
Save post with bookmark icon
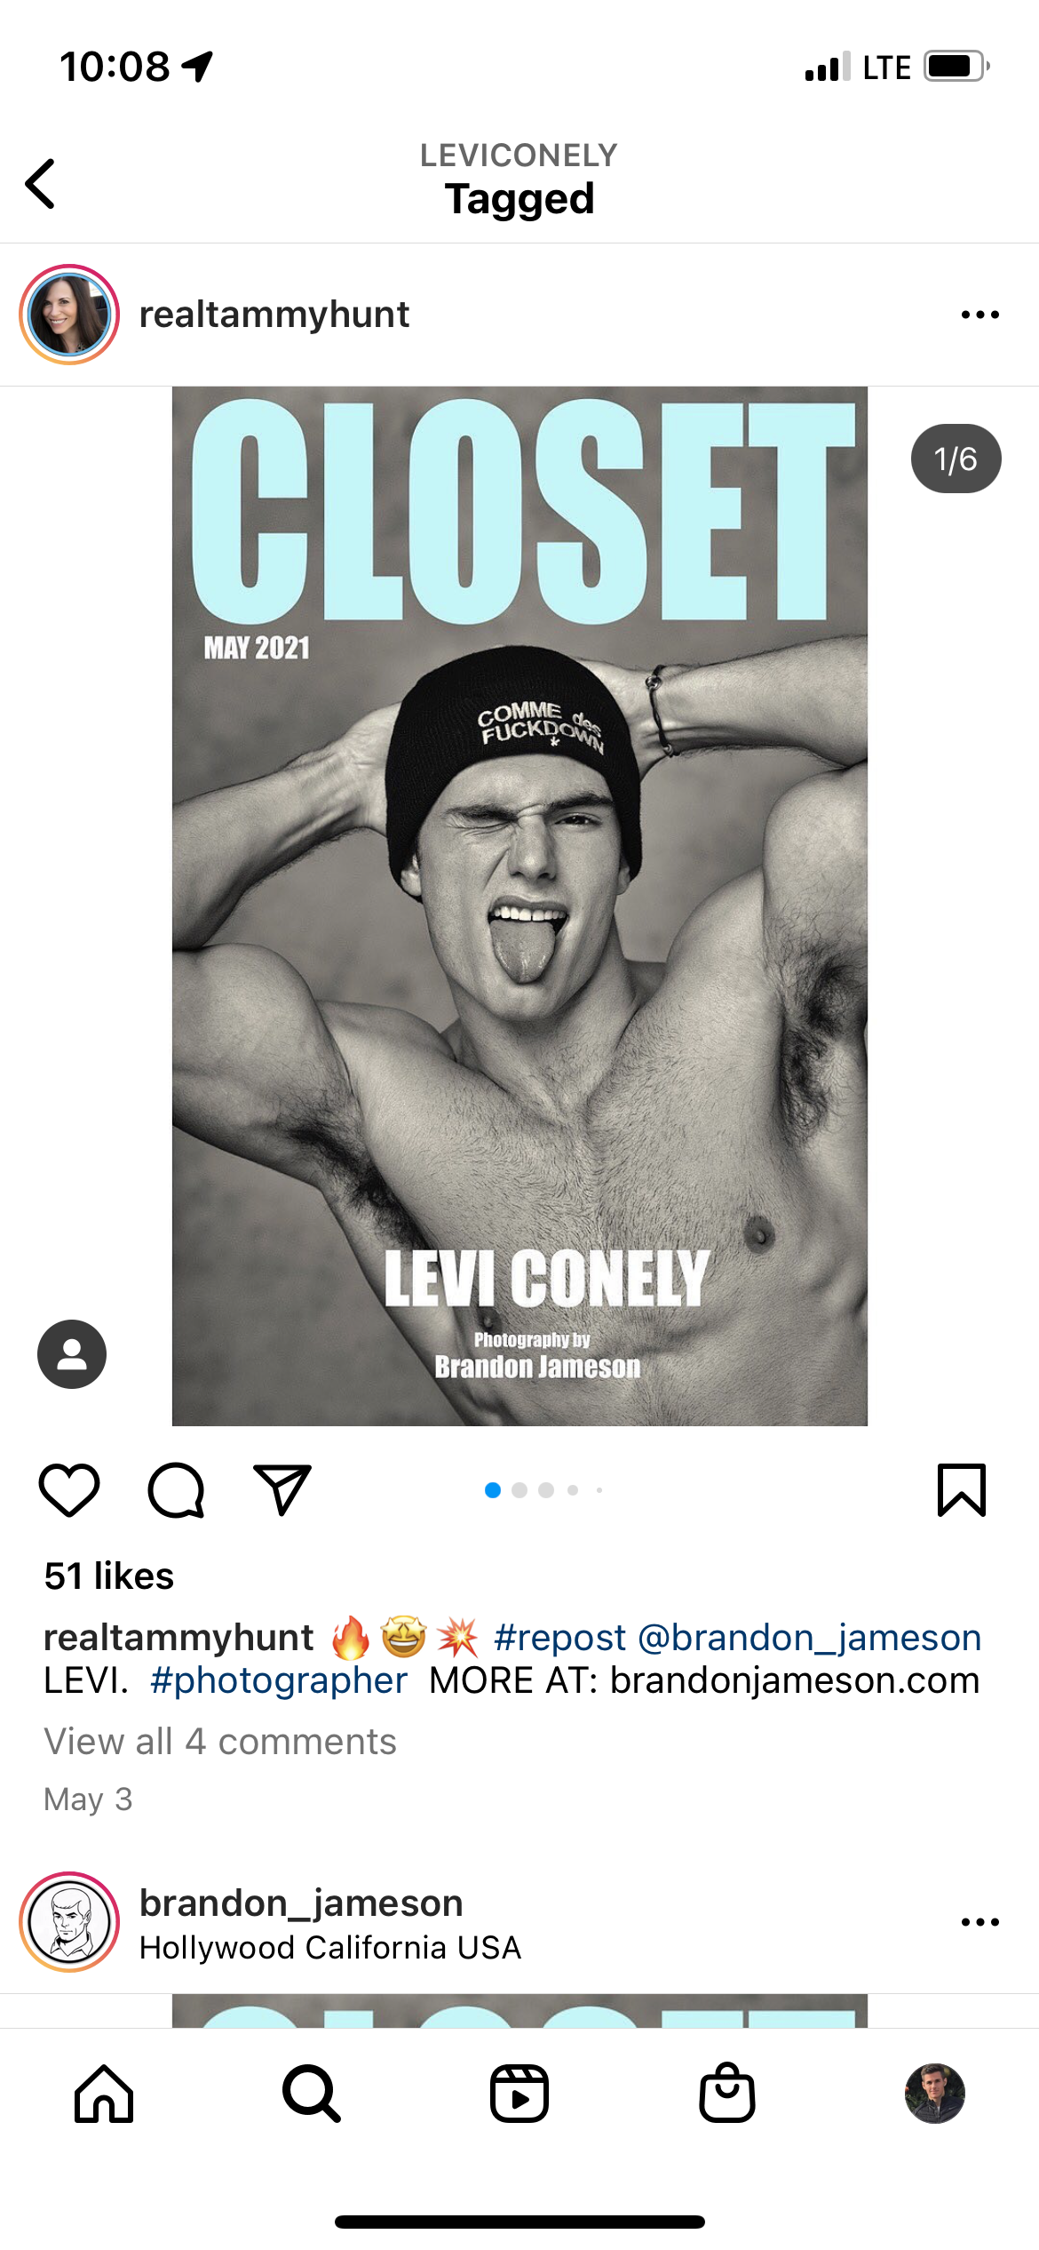coord(962,1490)
